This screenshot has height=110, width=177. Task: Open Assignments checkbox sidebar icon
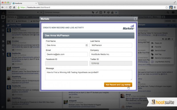click(3, 30)
